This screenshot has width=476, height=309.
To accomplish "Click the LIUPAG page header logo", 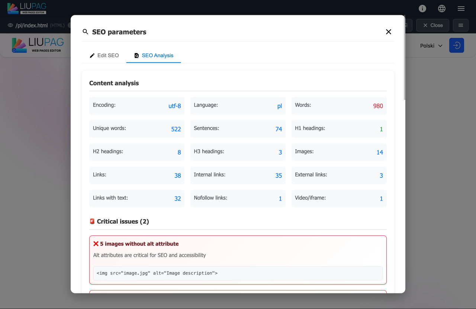I will (x=38, y=45).
